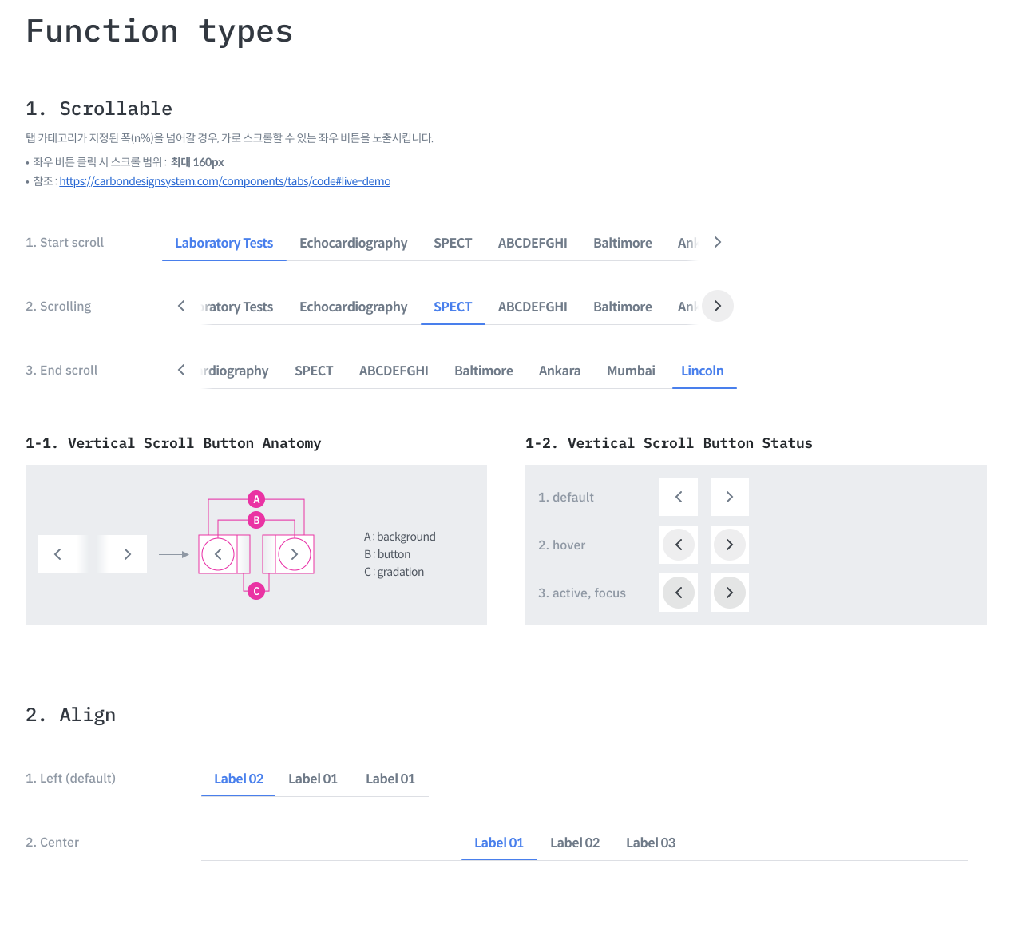Click right scroll arrow in Start scroll row
This screenshot has height=944, width=1014.
point(717,242)
